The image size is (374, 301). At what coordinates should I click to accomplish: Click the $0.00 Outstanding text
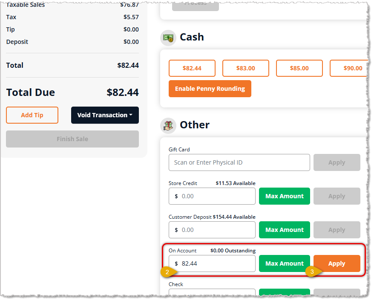pyautogui.click(x=233, y=251)
